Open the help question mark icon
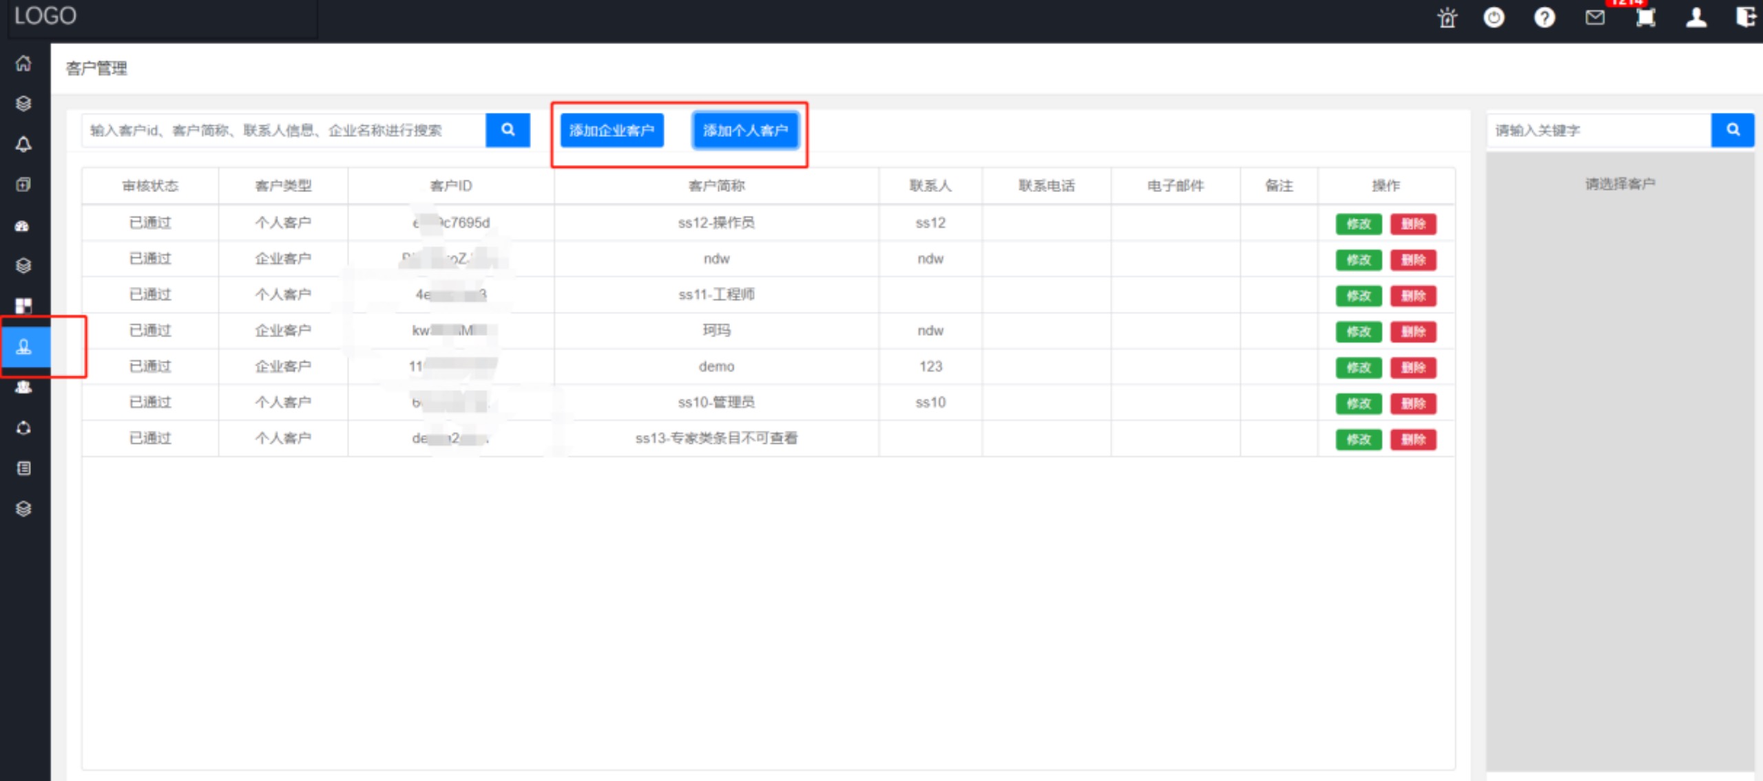This screenshot has height=781, width=1763. [1544, 17]
